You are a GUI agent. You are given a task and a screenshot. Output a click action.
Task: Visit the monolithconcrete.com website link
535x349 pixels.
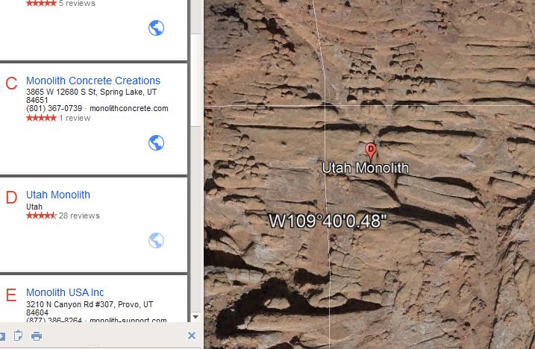point(129,108)
